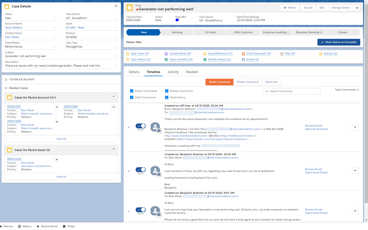Click the Accept button
This screenshot has width=368, height=230.
308,8
